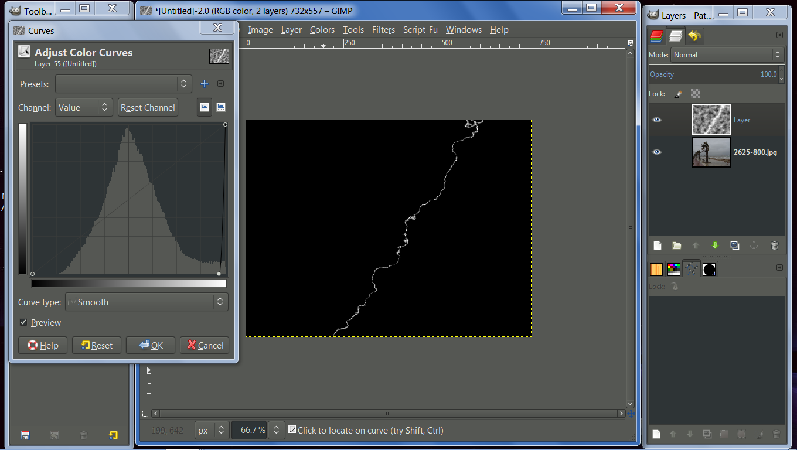Toggle zoom-on-resize icon at ruler corner

tap(631, 43)
